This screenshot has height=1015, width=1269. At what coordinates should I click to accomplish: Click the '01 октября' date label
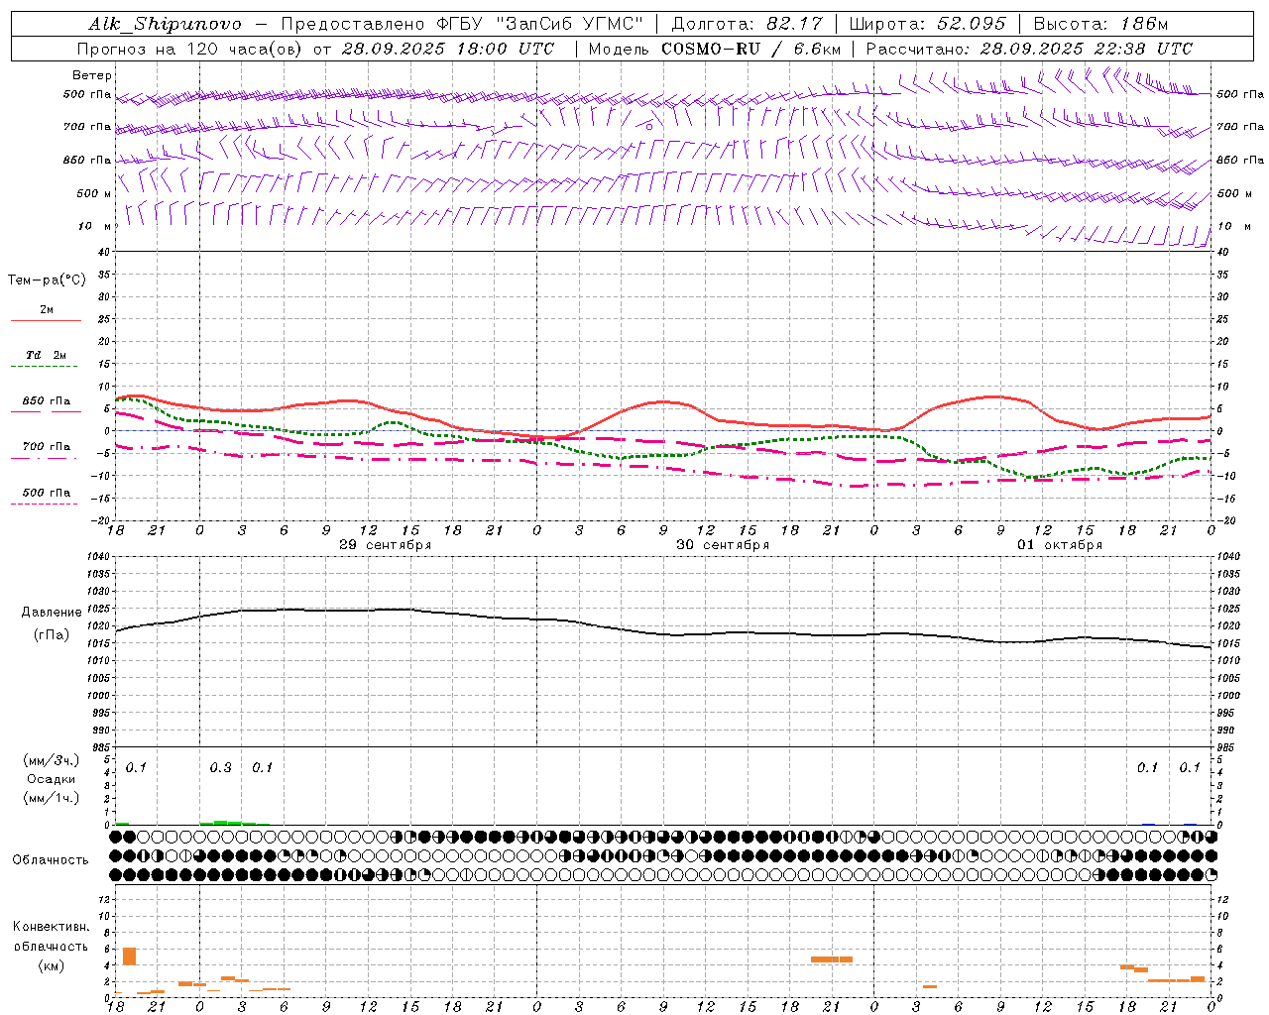(x=1060, y=545)
